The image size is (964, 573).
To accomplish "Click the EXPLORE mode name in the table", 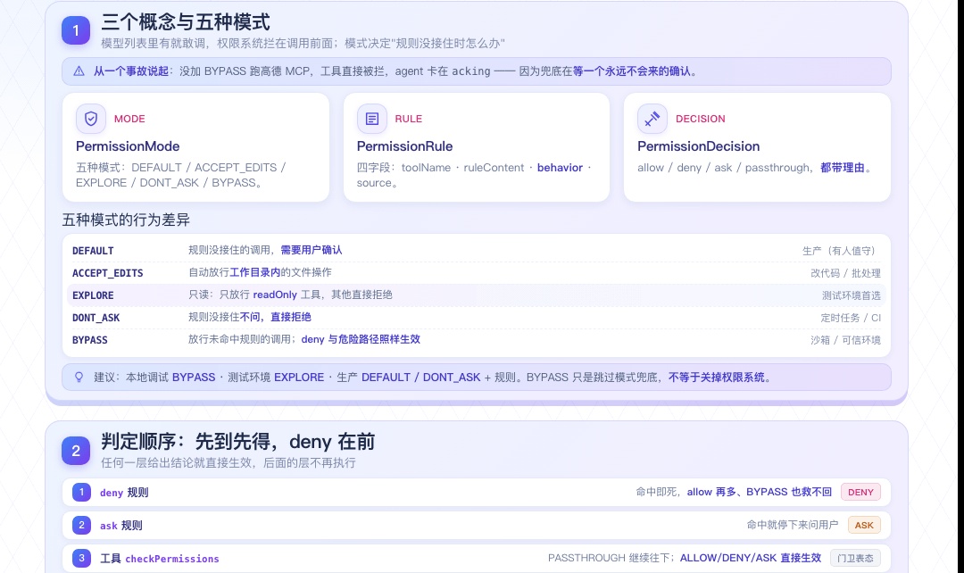I will pos(93,295).
